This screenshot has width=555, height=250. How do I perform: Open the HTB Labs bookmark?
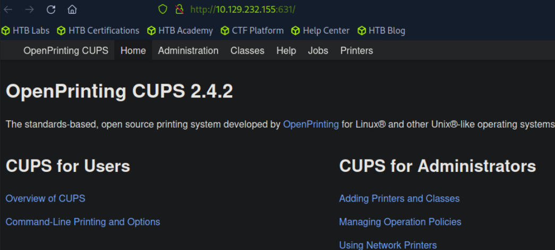[25, 31]
